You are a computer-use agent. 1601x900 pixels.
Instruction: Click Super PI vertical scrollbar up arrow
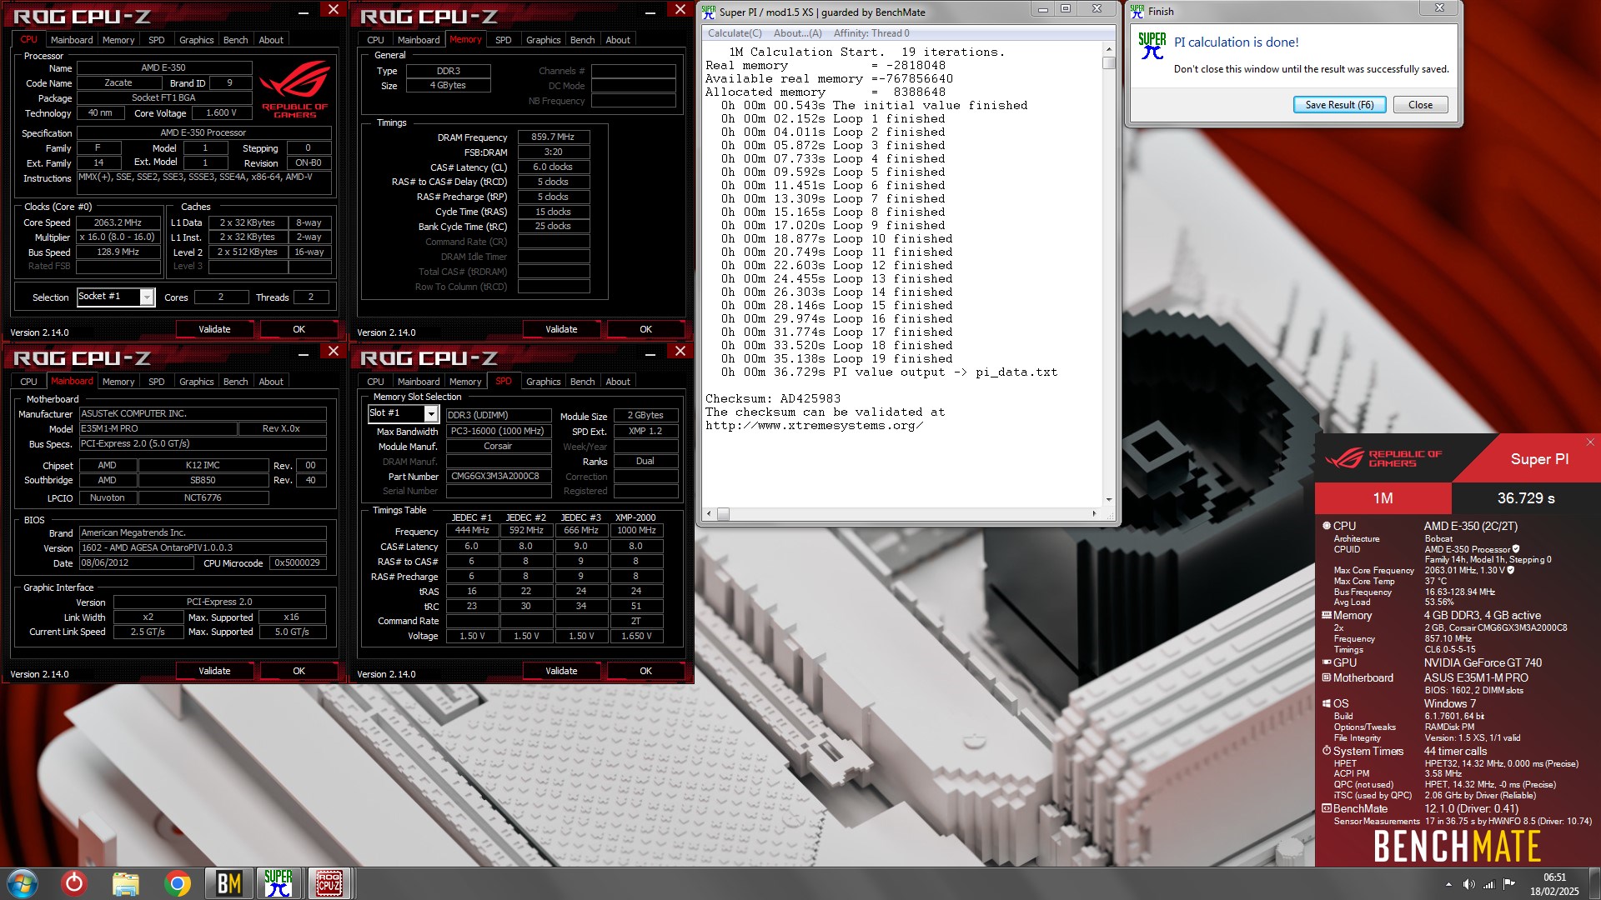pyautogui.click(x=1108, y=48)
